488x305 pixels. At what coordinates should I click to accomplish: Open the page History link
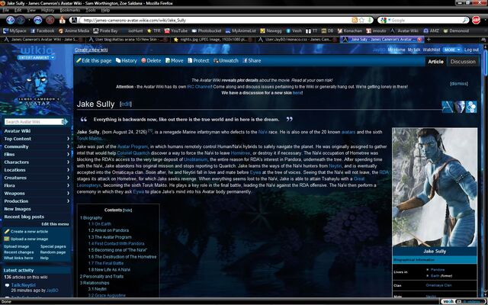click(127, 61)
